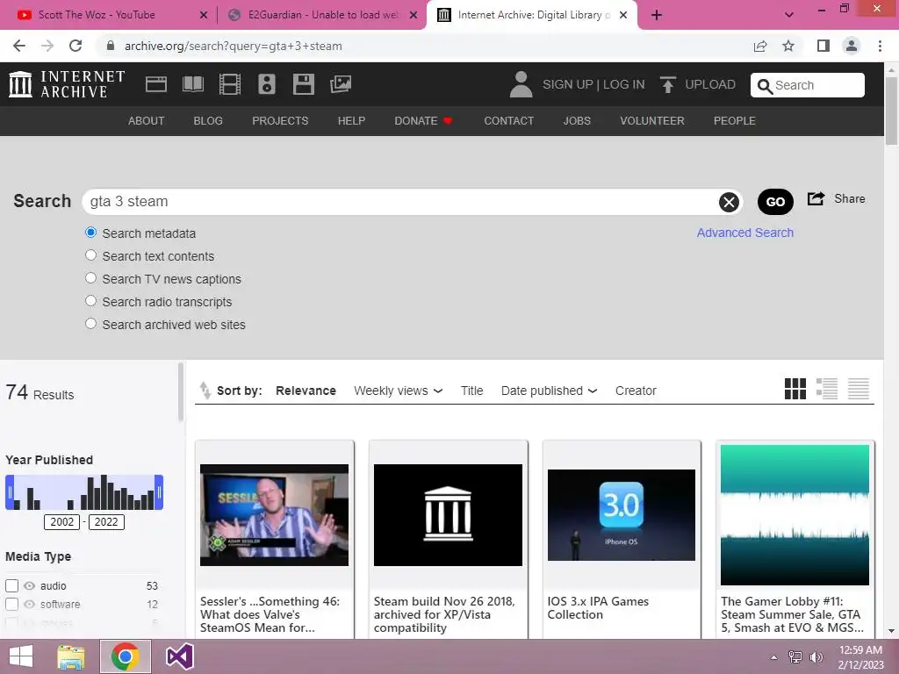Viewport: 899px width, 674px height.
Task: Click left handle of year range slider
Action: tap(10, 492)
